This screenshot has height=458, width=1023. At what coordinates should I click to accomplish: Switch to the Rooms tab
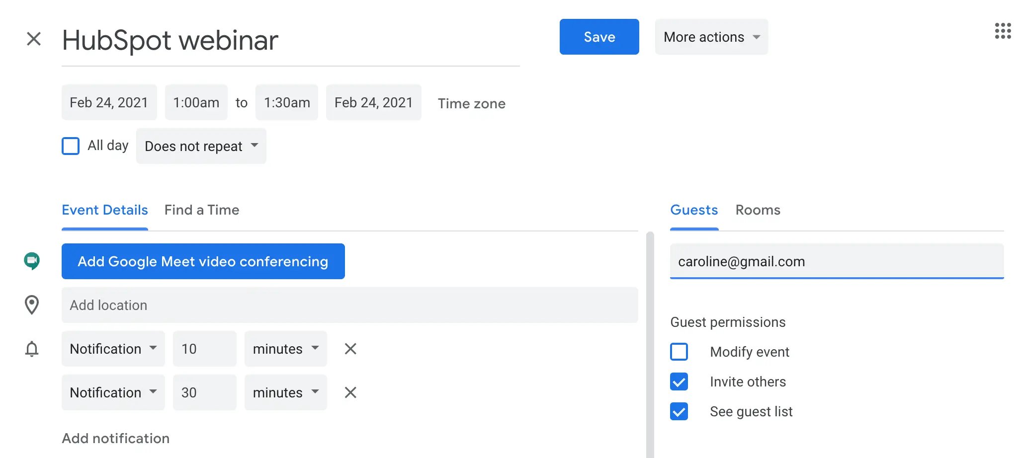[758, 210]
